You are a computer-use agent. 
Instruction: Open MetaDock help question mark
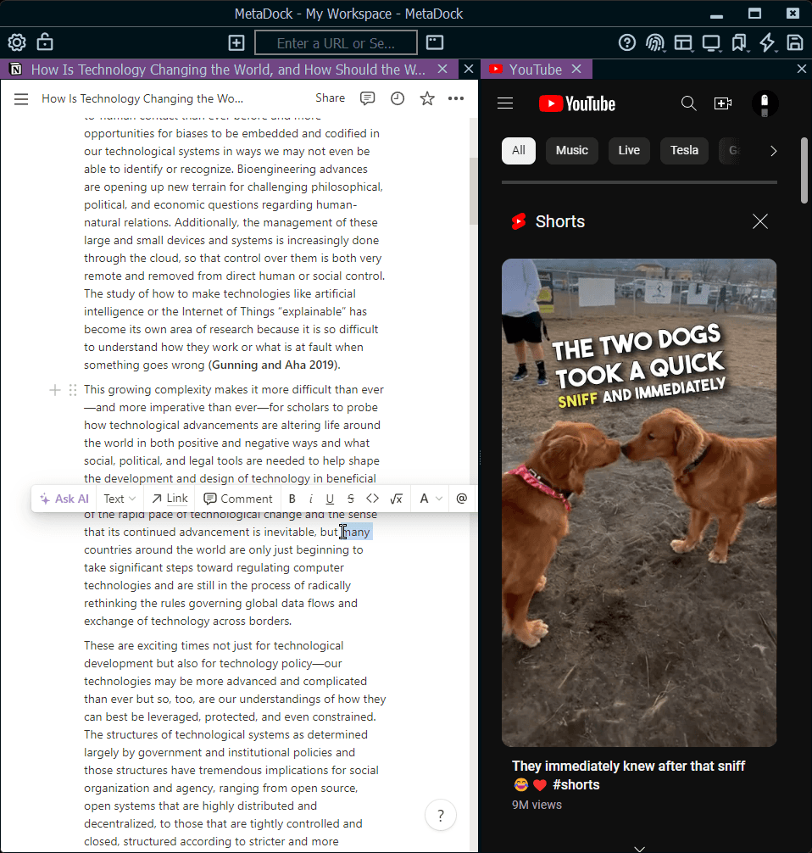point(627,42)
